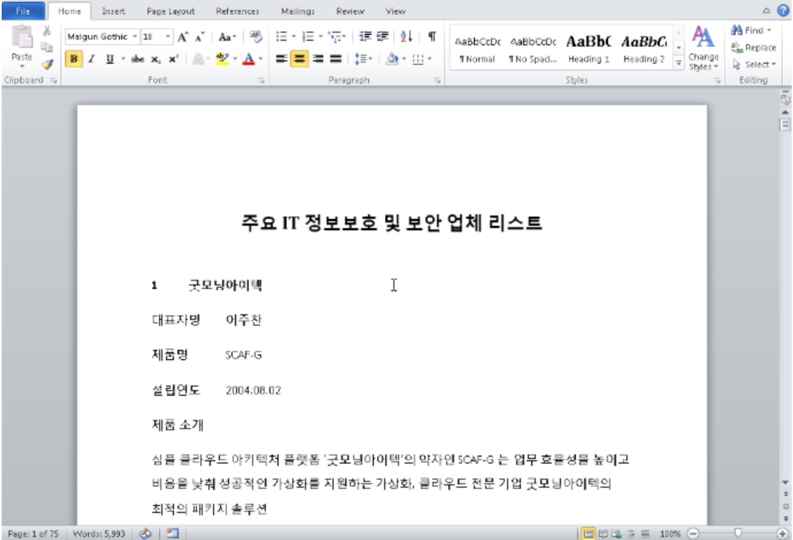Open bullet list dropdown arrow

[293, 37]
